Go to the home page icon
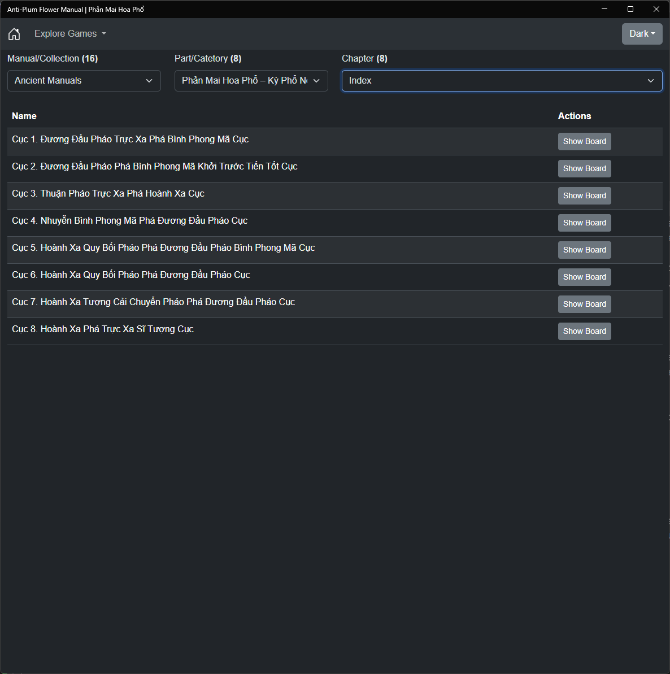Image resolution: width=670 pixels, height=674 pixels. (x=14, y=34)
